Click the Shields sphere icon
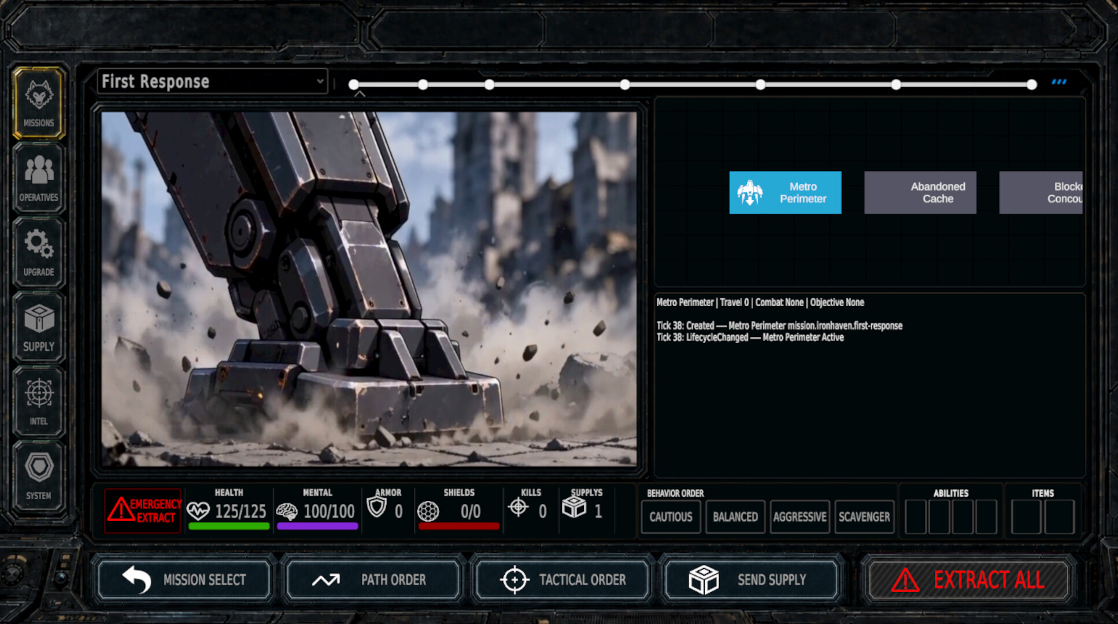This screenshot has height=624, width=1118. (x=428, y=511)
